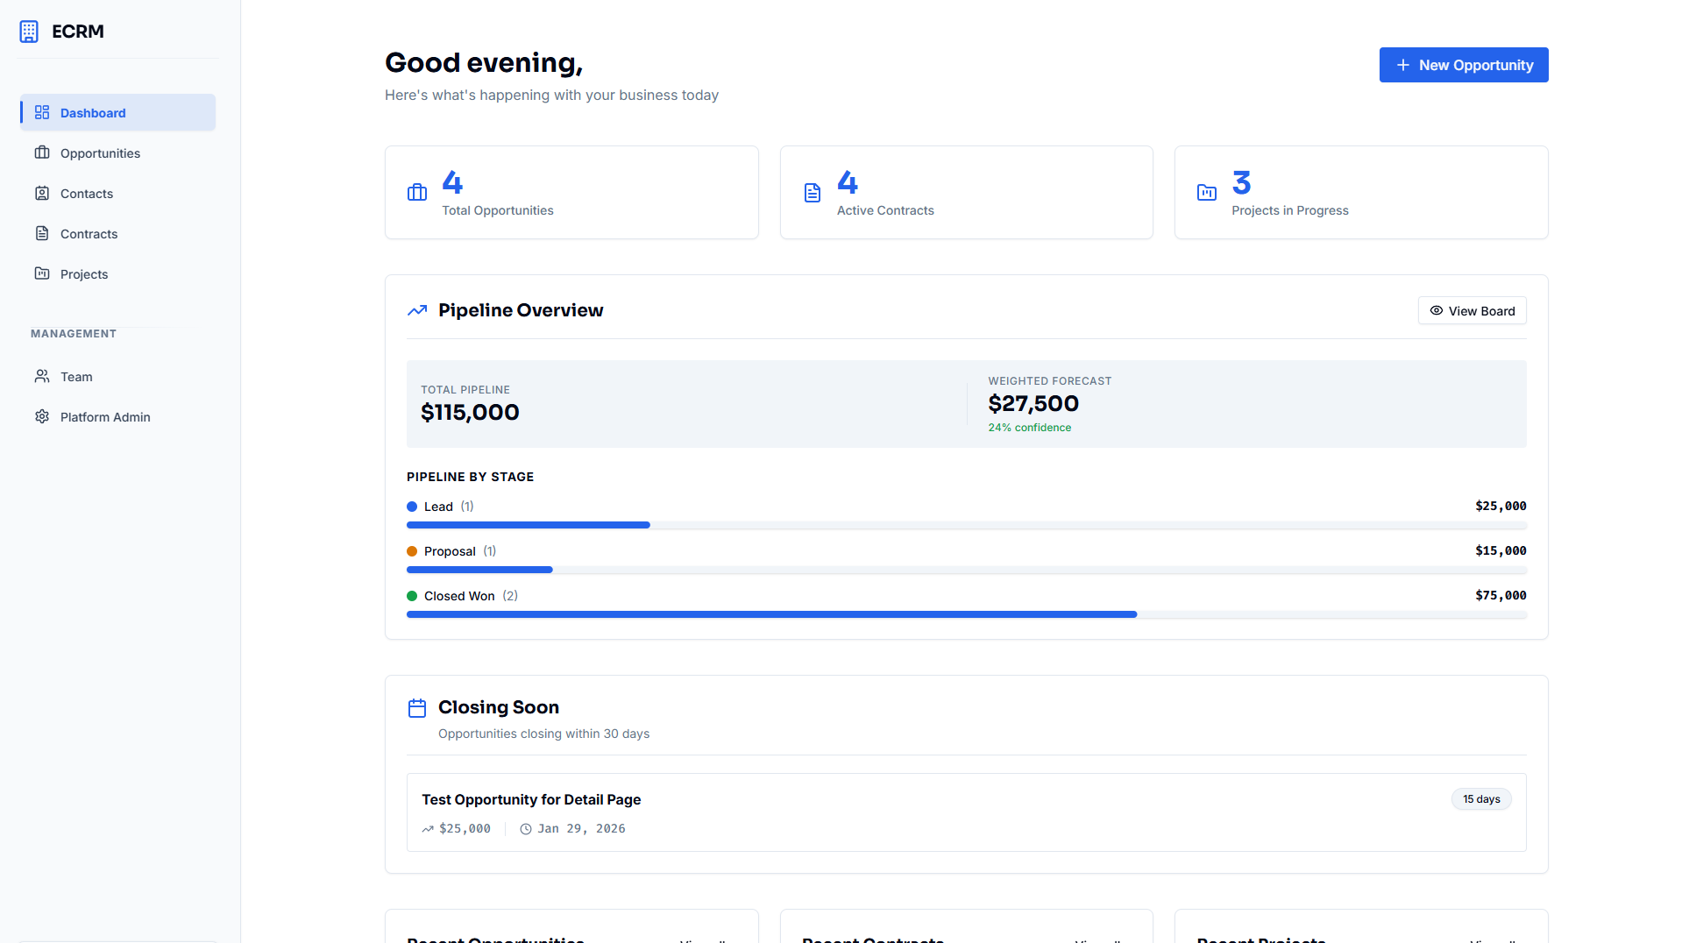The image size is (1689, 943).
Task: Click the Projects folder icon in sidebar
Action: tap(42, 274)
